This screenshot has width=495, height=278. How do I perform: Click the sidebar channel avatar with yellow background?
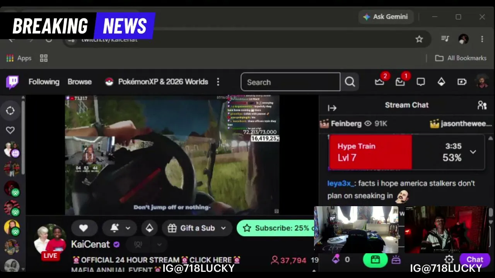click(x=12, y=228)
